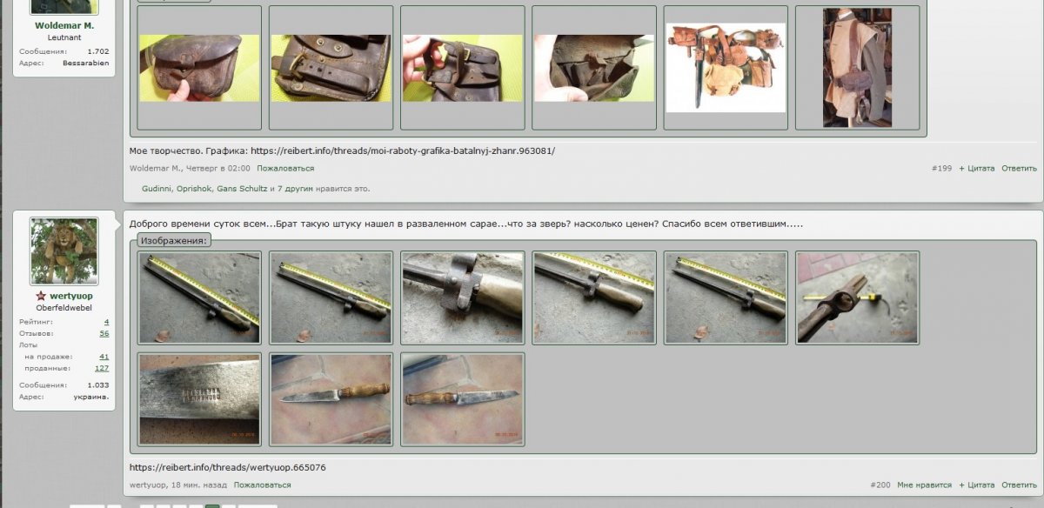Click '+ Цитата' on post #199

click(x=976, y=168)
